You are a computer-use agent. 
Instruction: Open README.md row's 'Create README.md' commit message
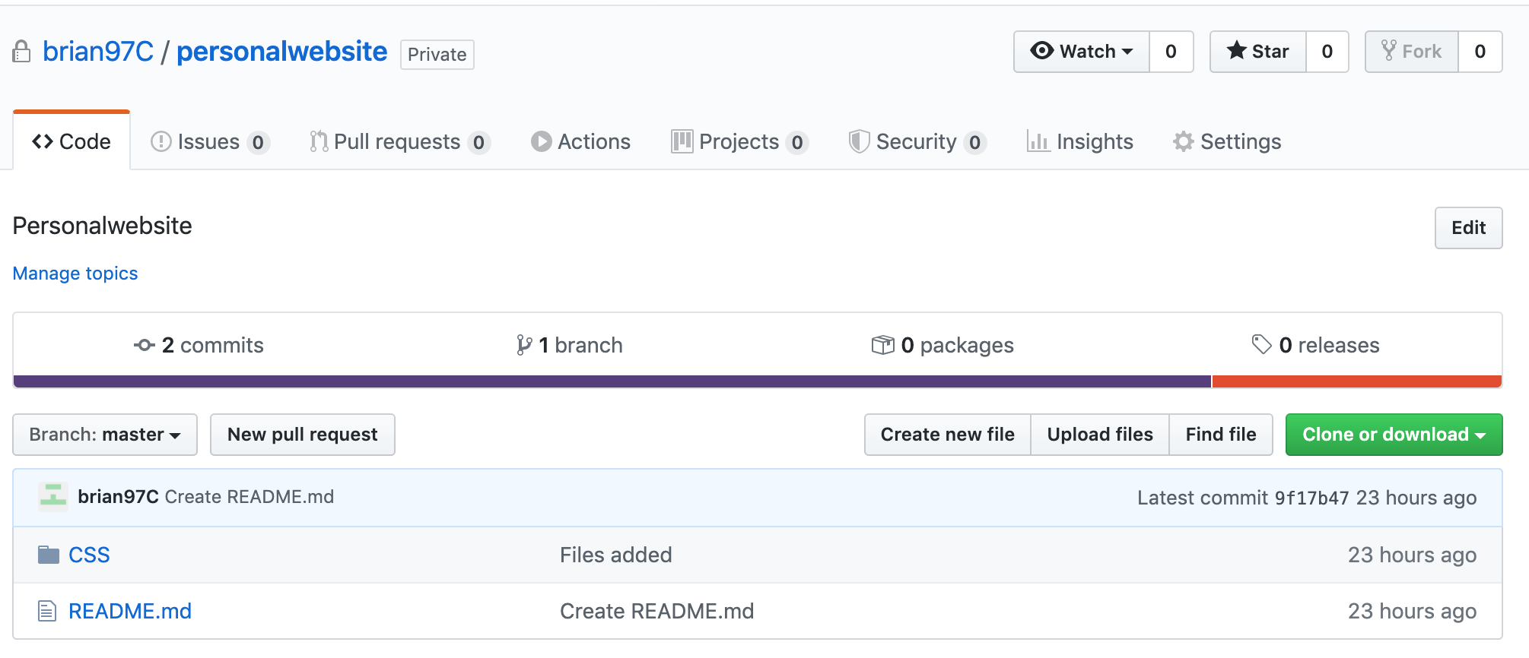(x=657, y=611)
